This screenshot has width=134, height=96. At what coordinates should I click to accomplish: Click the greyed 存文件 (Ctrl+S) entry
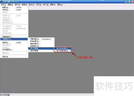tap(14, 16)
